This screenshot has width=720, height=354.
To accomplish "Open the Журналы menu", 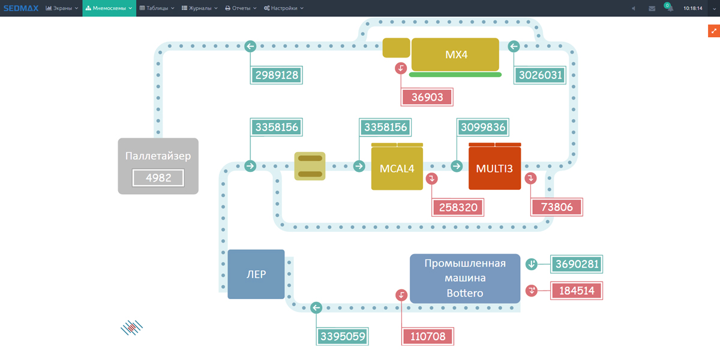I will 200,8.
